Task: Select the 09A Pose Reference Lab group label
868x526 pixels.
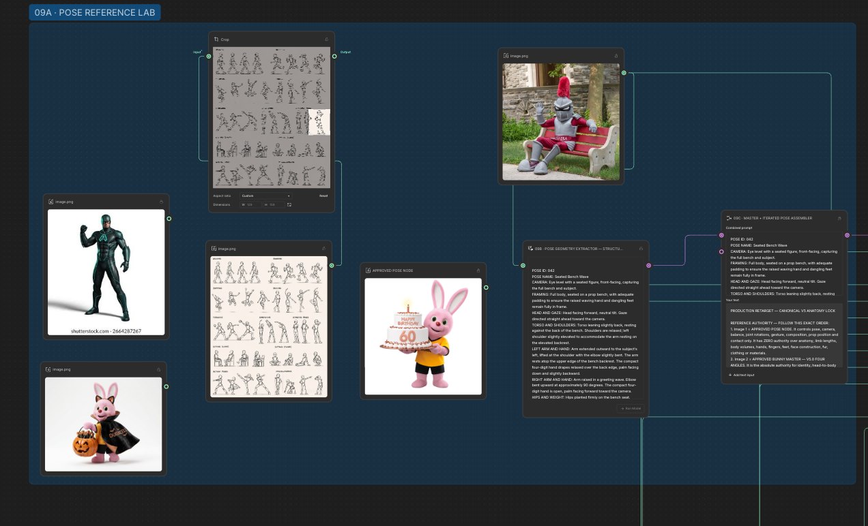Action: click(96, 12)
